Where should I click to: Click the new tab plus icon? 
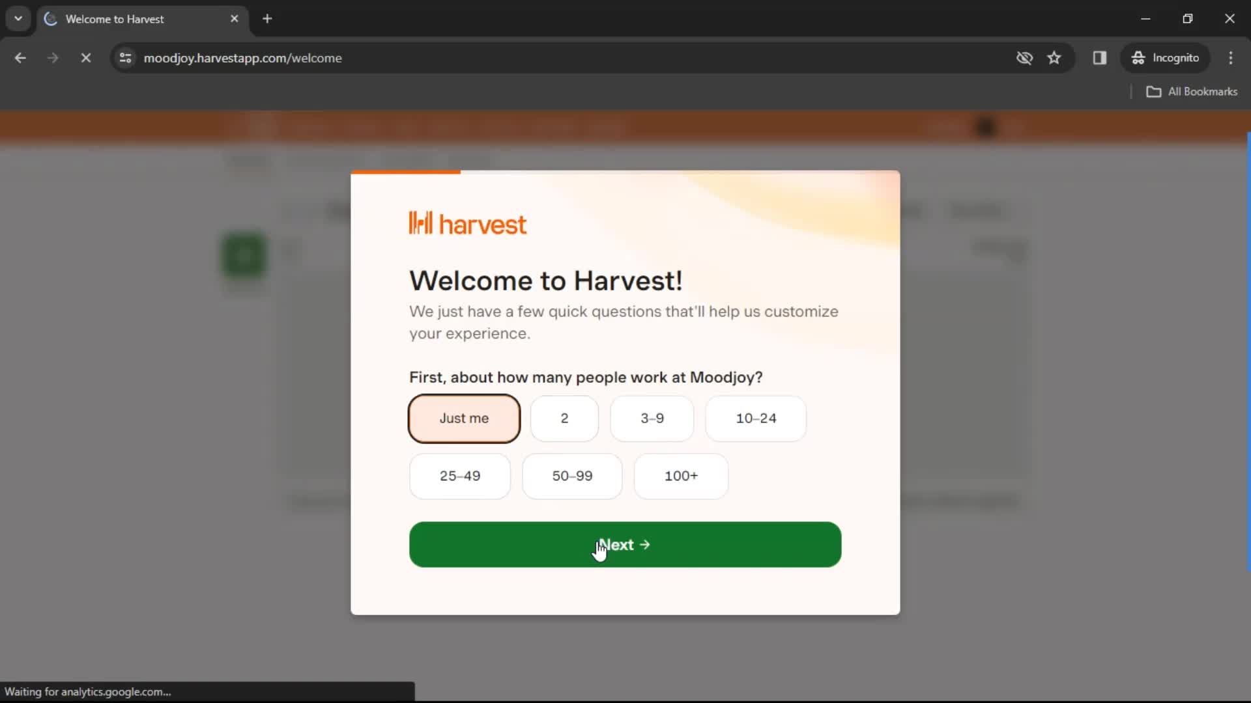point(267,19)
